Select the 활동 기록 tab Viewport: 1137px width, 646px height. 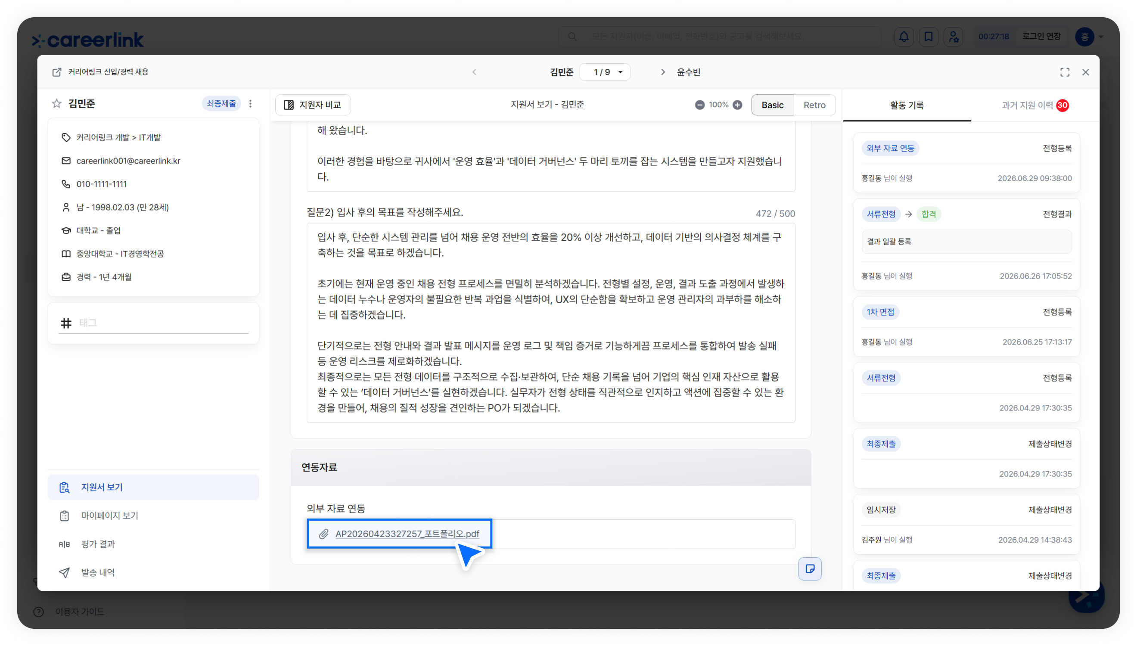coord(907,105)
